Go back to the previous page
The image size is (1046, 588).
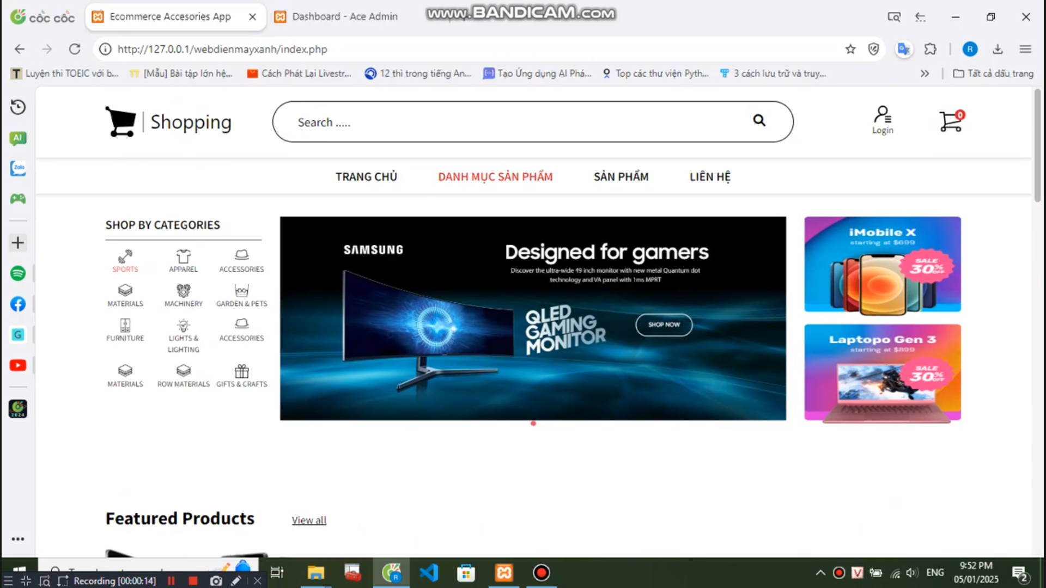tap(20, 50)
